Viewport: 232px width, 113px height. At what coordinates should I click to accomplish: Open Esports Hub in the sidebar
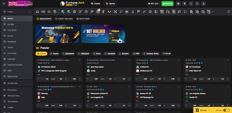coord(17,76)
